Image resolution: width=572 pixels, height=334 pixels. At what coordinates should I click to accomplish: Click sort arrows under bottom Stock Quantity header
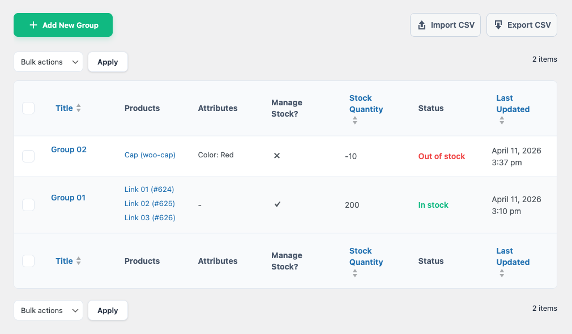[355, 273]
